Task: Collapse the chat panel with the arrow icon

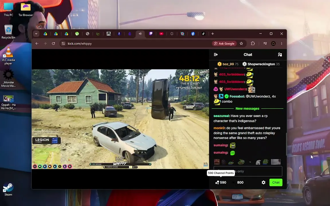Action: 216,55
